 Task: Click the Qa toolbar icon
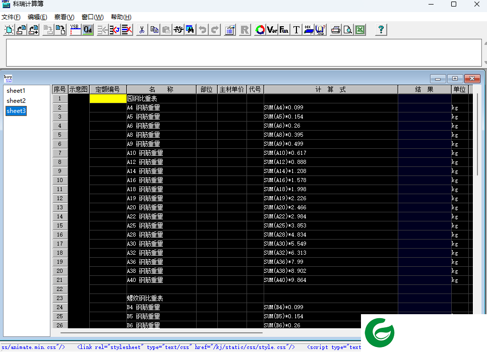88,30
